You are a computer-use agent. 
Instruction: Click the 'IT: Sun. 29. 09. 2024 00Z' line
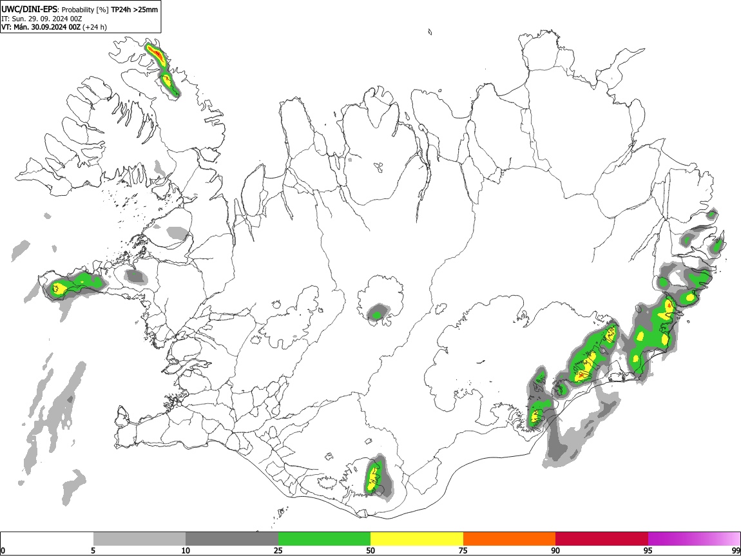point(42,19)
